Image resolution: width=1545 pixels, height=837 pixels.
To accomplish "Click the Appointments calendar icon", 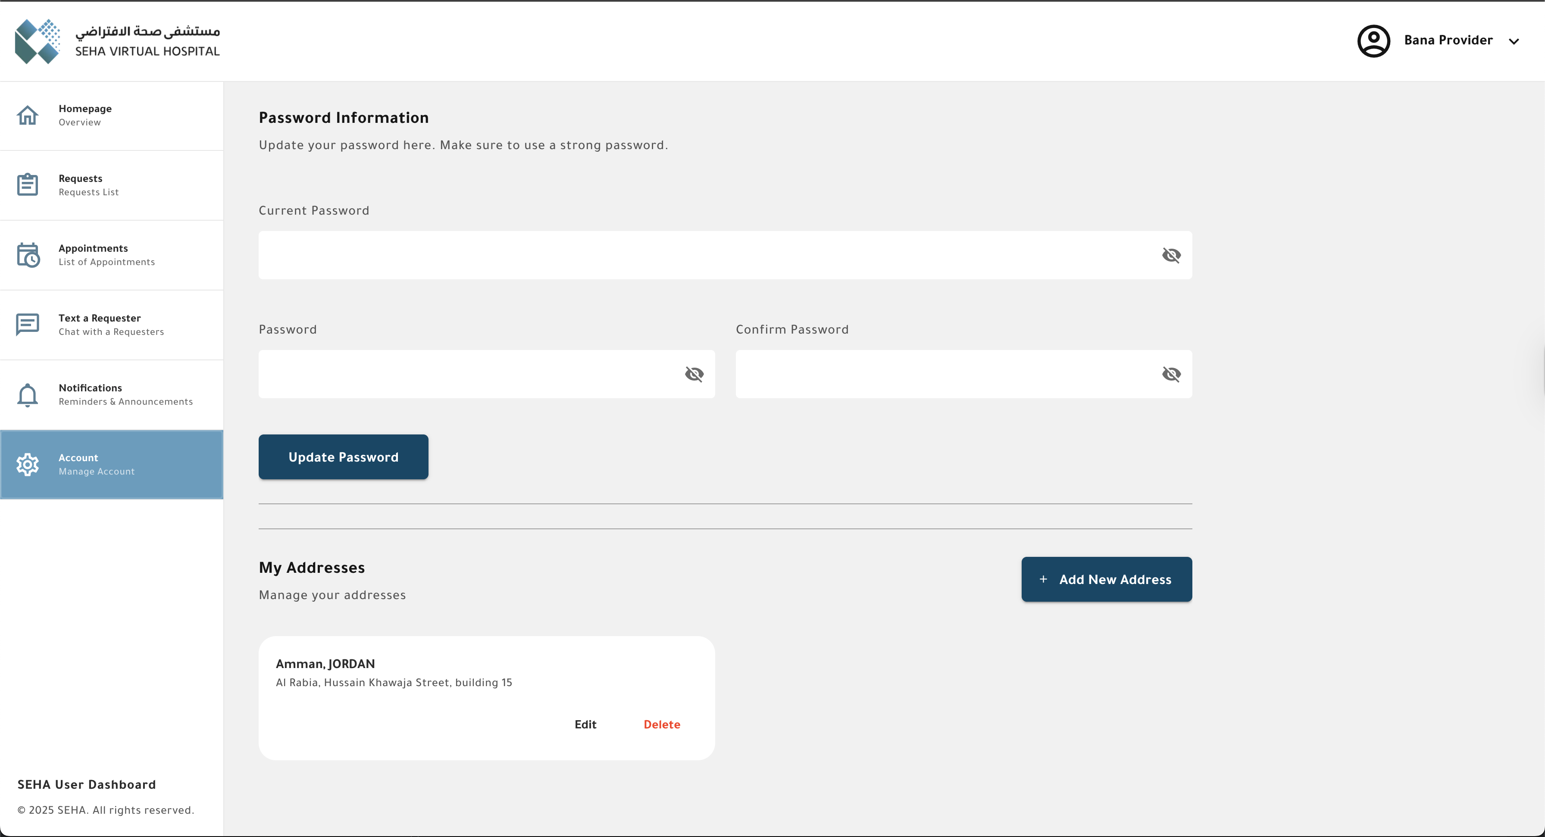I will pos(28,254).
